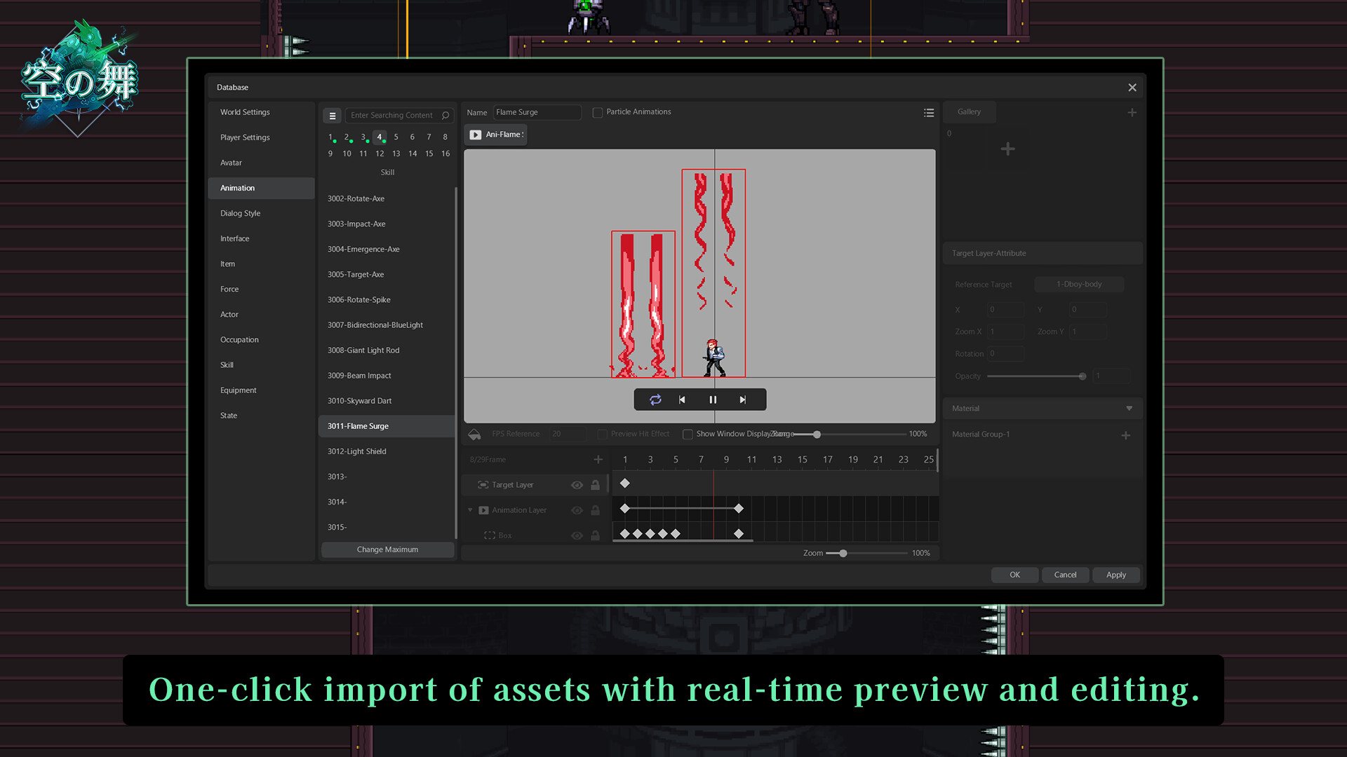Viewport: 1347px width, 757px height.
Task: Pause the animation preview
Action: coord(713,400)
